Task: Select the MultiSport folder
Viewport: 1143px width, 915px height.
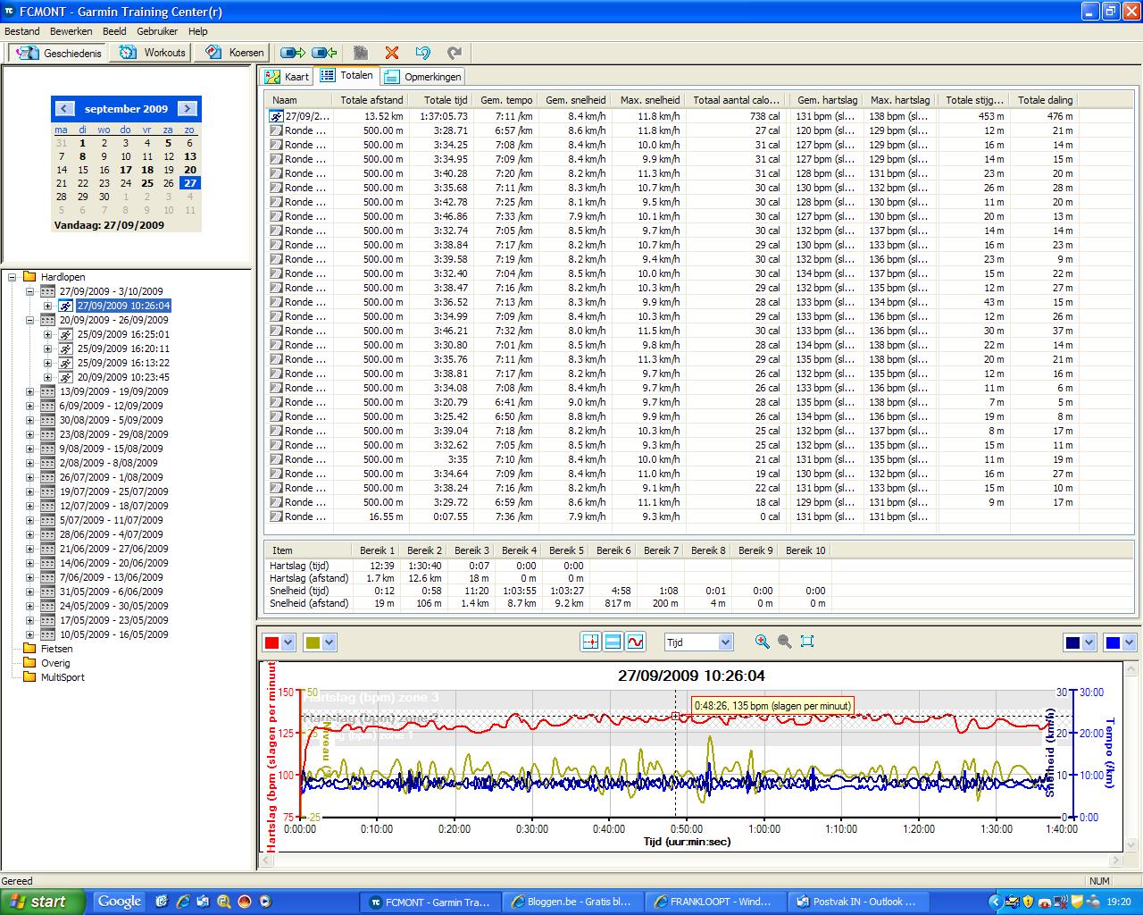Action: 63,677
